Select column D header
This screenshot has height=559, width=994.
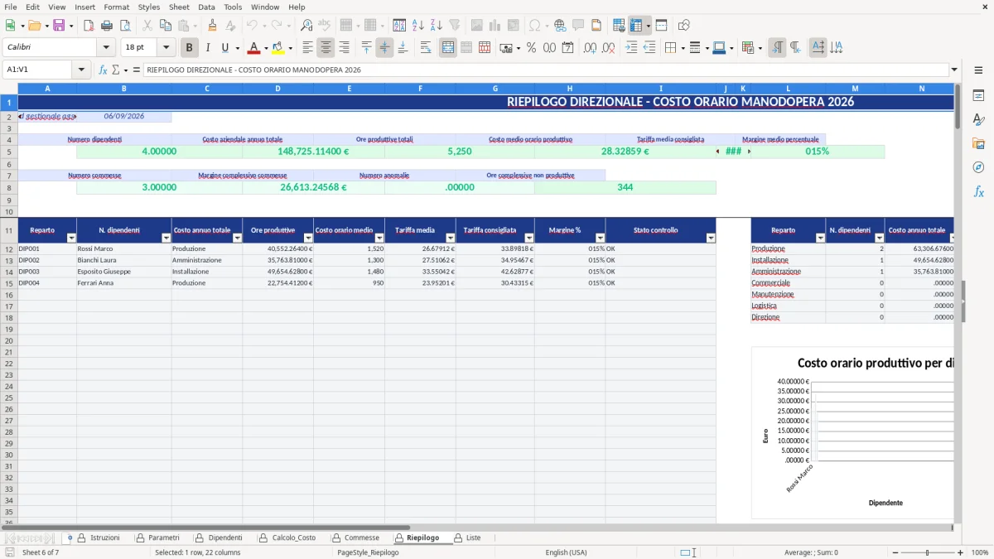(x=277, y=88)
